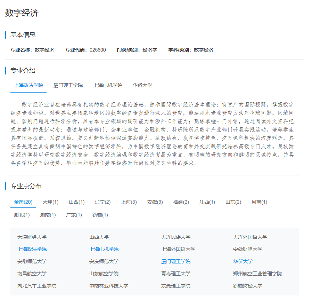Screen dimensions: 312x300
Task: Filter distribution by 湖南(1)
Action: [x=48, y=215]
